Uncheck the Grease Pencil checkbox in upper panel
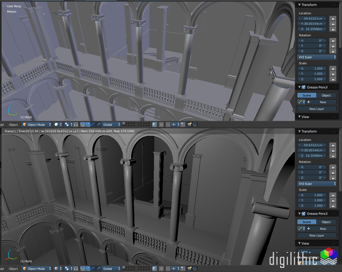 tap(303, 87)
